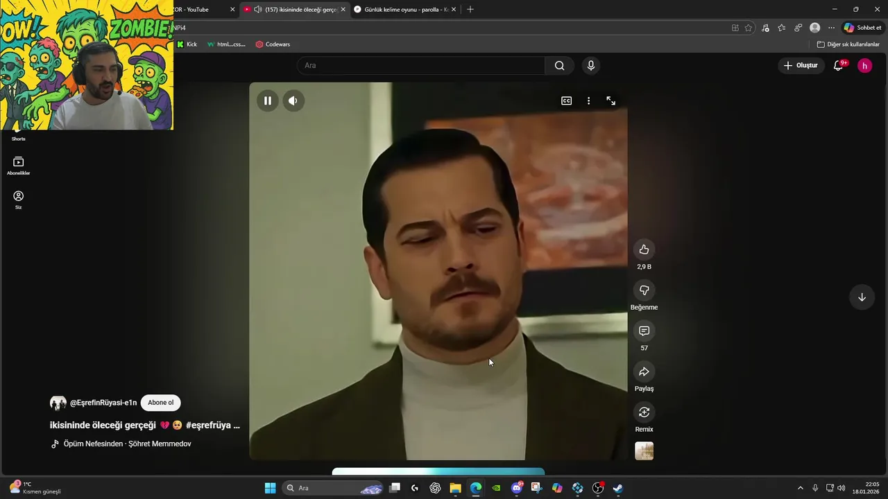Open Diğer sık kullanılanlar folder

pos(848,44)
